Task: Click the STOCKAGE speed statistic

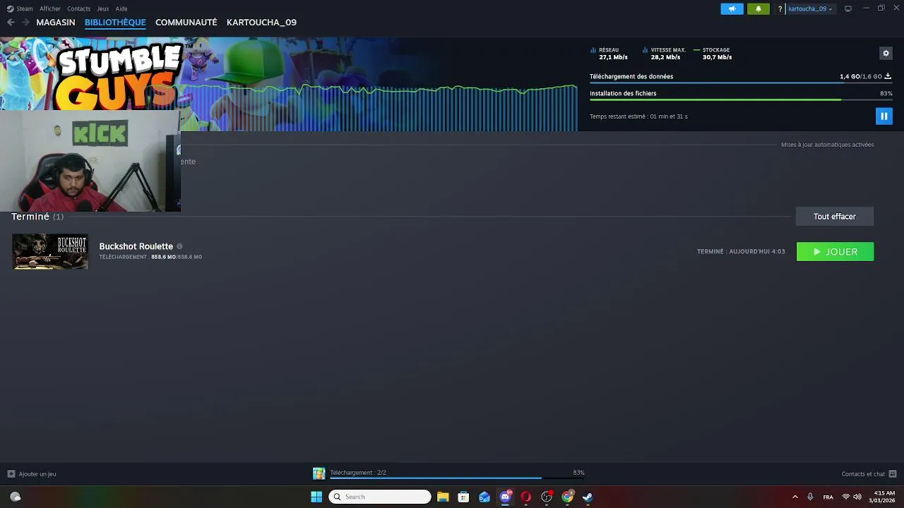Action: pyautogui.click(x=713, y=54)
